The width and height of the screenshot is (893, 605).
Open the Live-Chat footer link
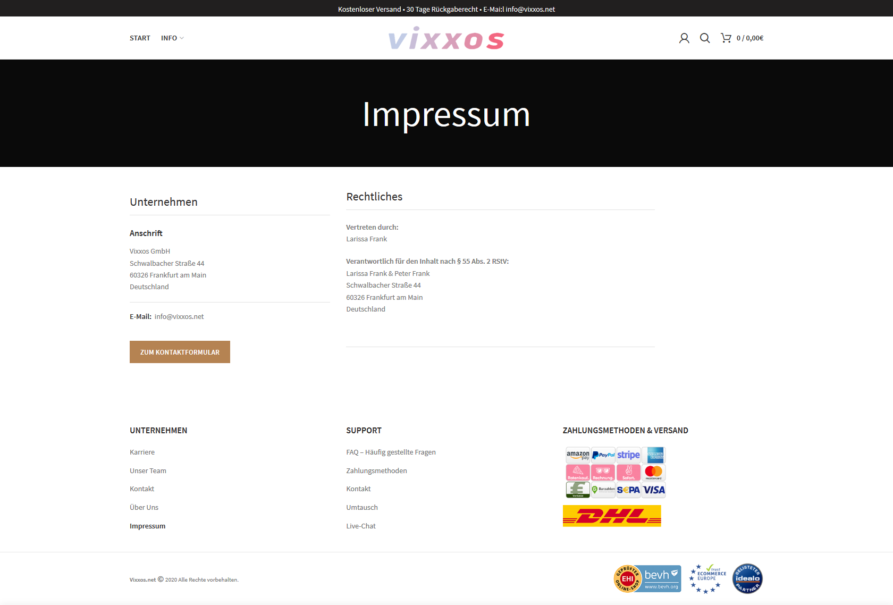[361, 526]
